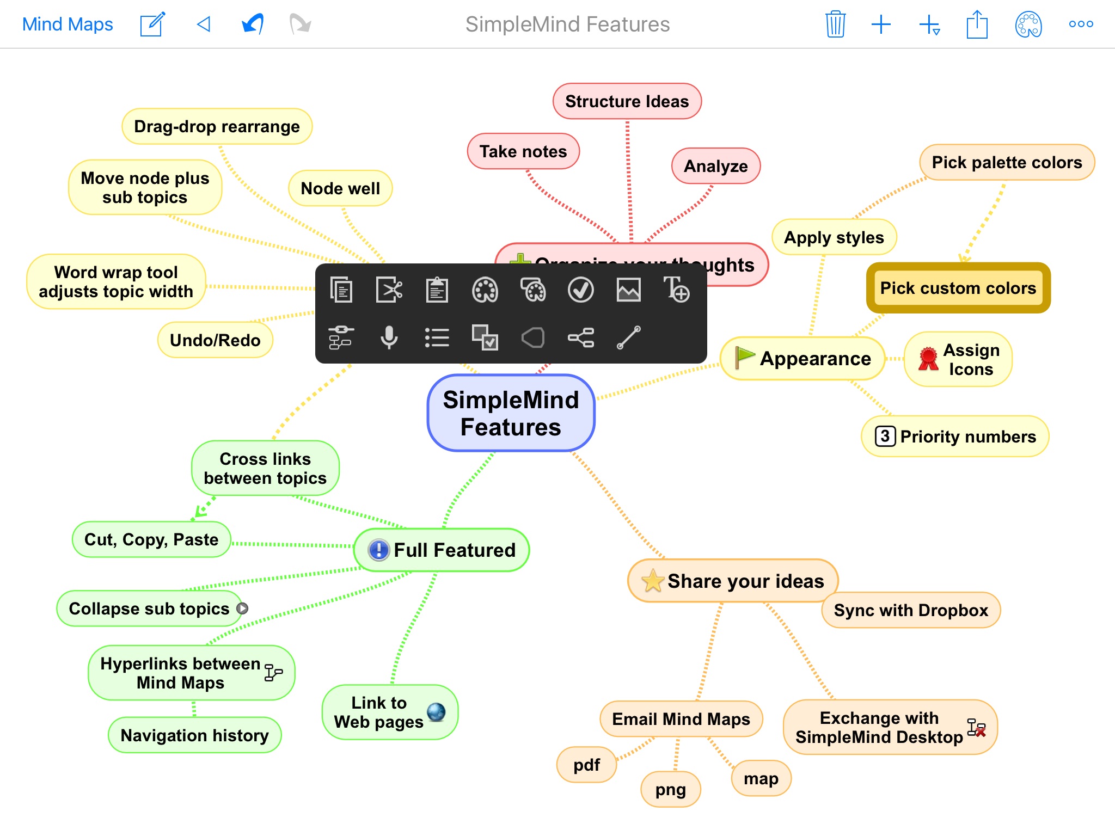Select the Node well topic
The image size is (1115, 836).
pos(340,188)
